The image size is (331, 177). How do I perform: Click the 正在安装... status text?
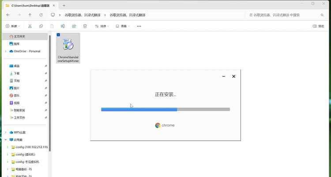(165, 94)
